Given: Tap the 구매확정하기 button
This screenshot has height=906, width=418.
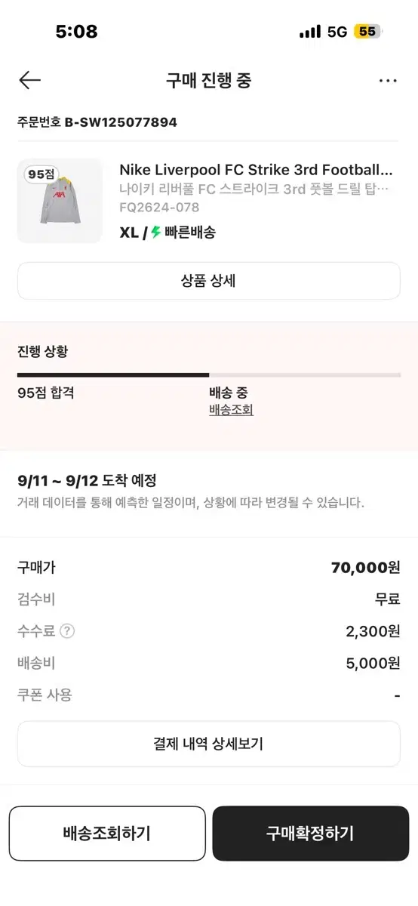Looking at the screenshot, I should (310, 834).
